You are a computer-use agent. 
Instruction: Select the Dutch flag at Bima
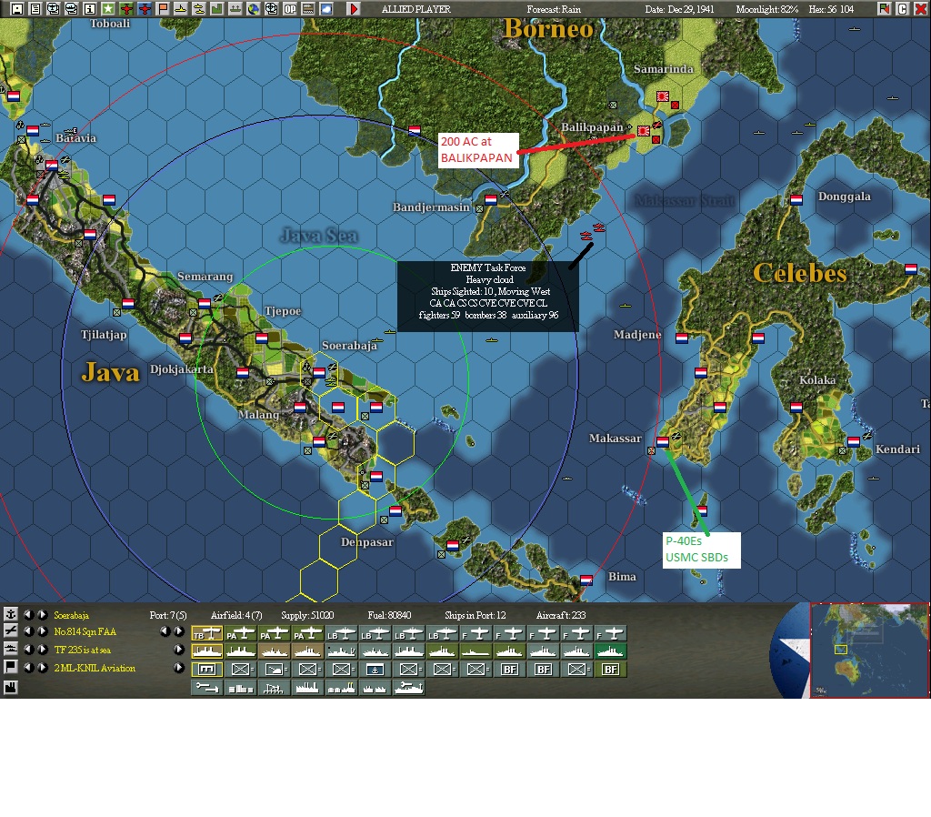click(586, 580)
